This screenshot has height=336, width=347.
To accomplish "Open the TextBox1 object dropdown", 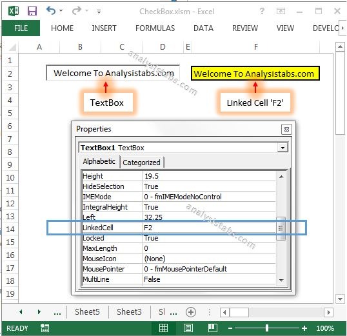I will (x=283, y=148).
